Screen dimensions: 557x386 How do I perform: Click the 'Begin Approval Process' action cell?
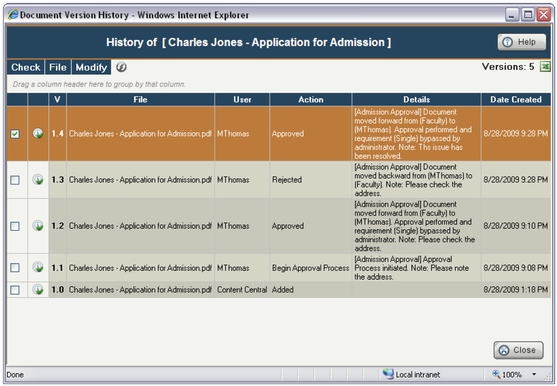(311, 268)
